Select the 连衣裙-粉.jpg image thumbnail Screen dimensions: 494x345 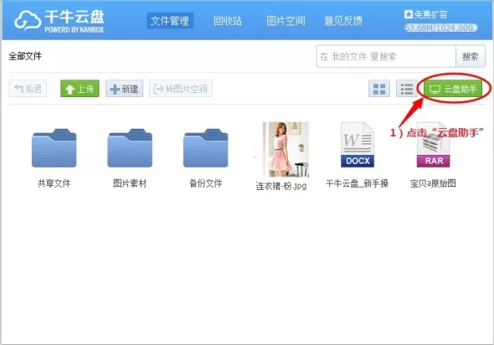286,150
